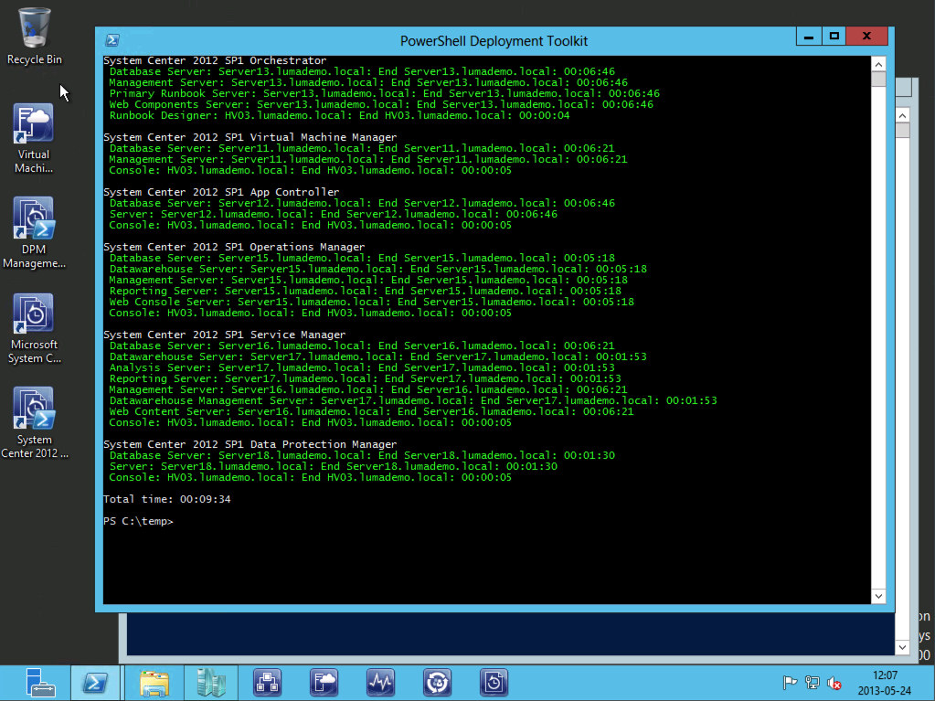
Task: Click the 'Web Console Server: Server15' line
Action: click(x=371, y=302)
